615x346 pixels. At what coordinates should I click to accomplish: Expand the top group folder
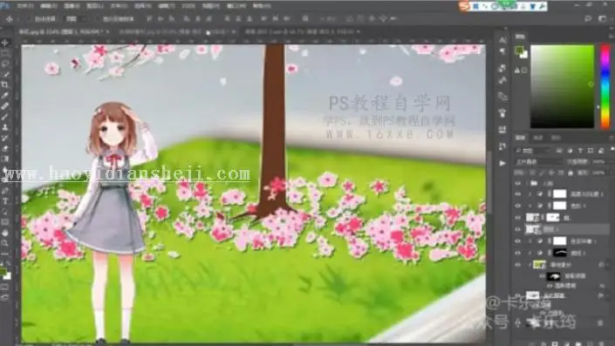point(528,183)
